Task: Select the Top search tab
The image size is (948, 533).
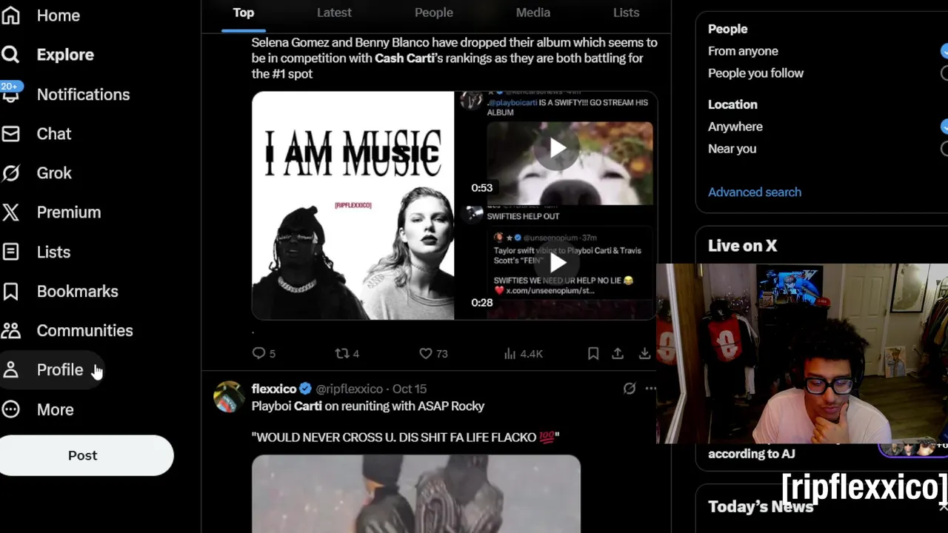Action: [244, 13]
